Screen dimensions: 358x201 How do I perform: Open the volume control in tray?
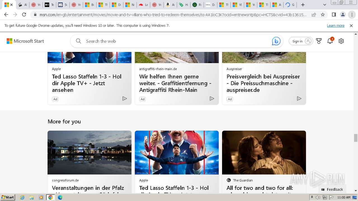coord(318,197)
